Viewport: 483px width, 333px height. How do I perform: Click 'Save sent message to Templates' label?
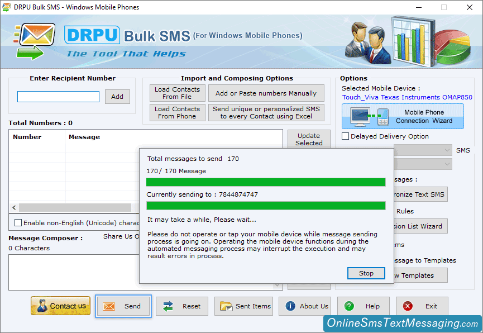[x=425, y=260]
